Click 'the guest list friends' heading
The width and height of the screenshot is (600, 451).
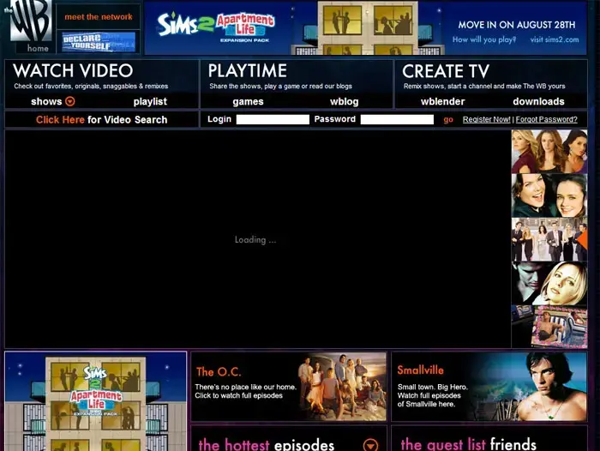[468, 444]
